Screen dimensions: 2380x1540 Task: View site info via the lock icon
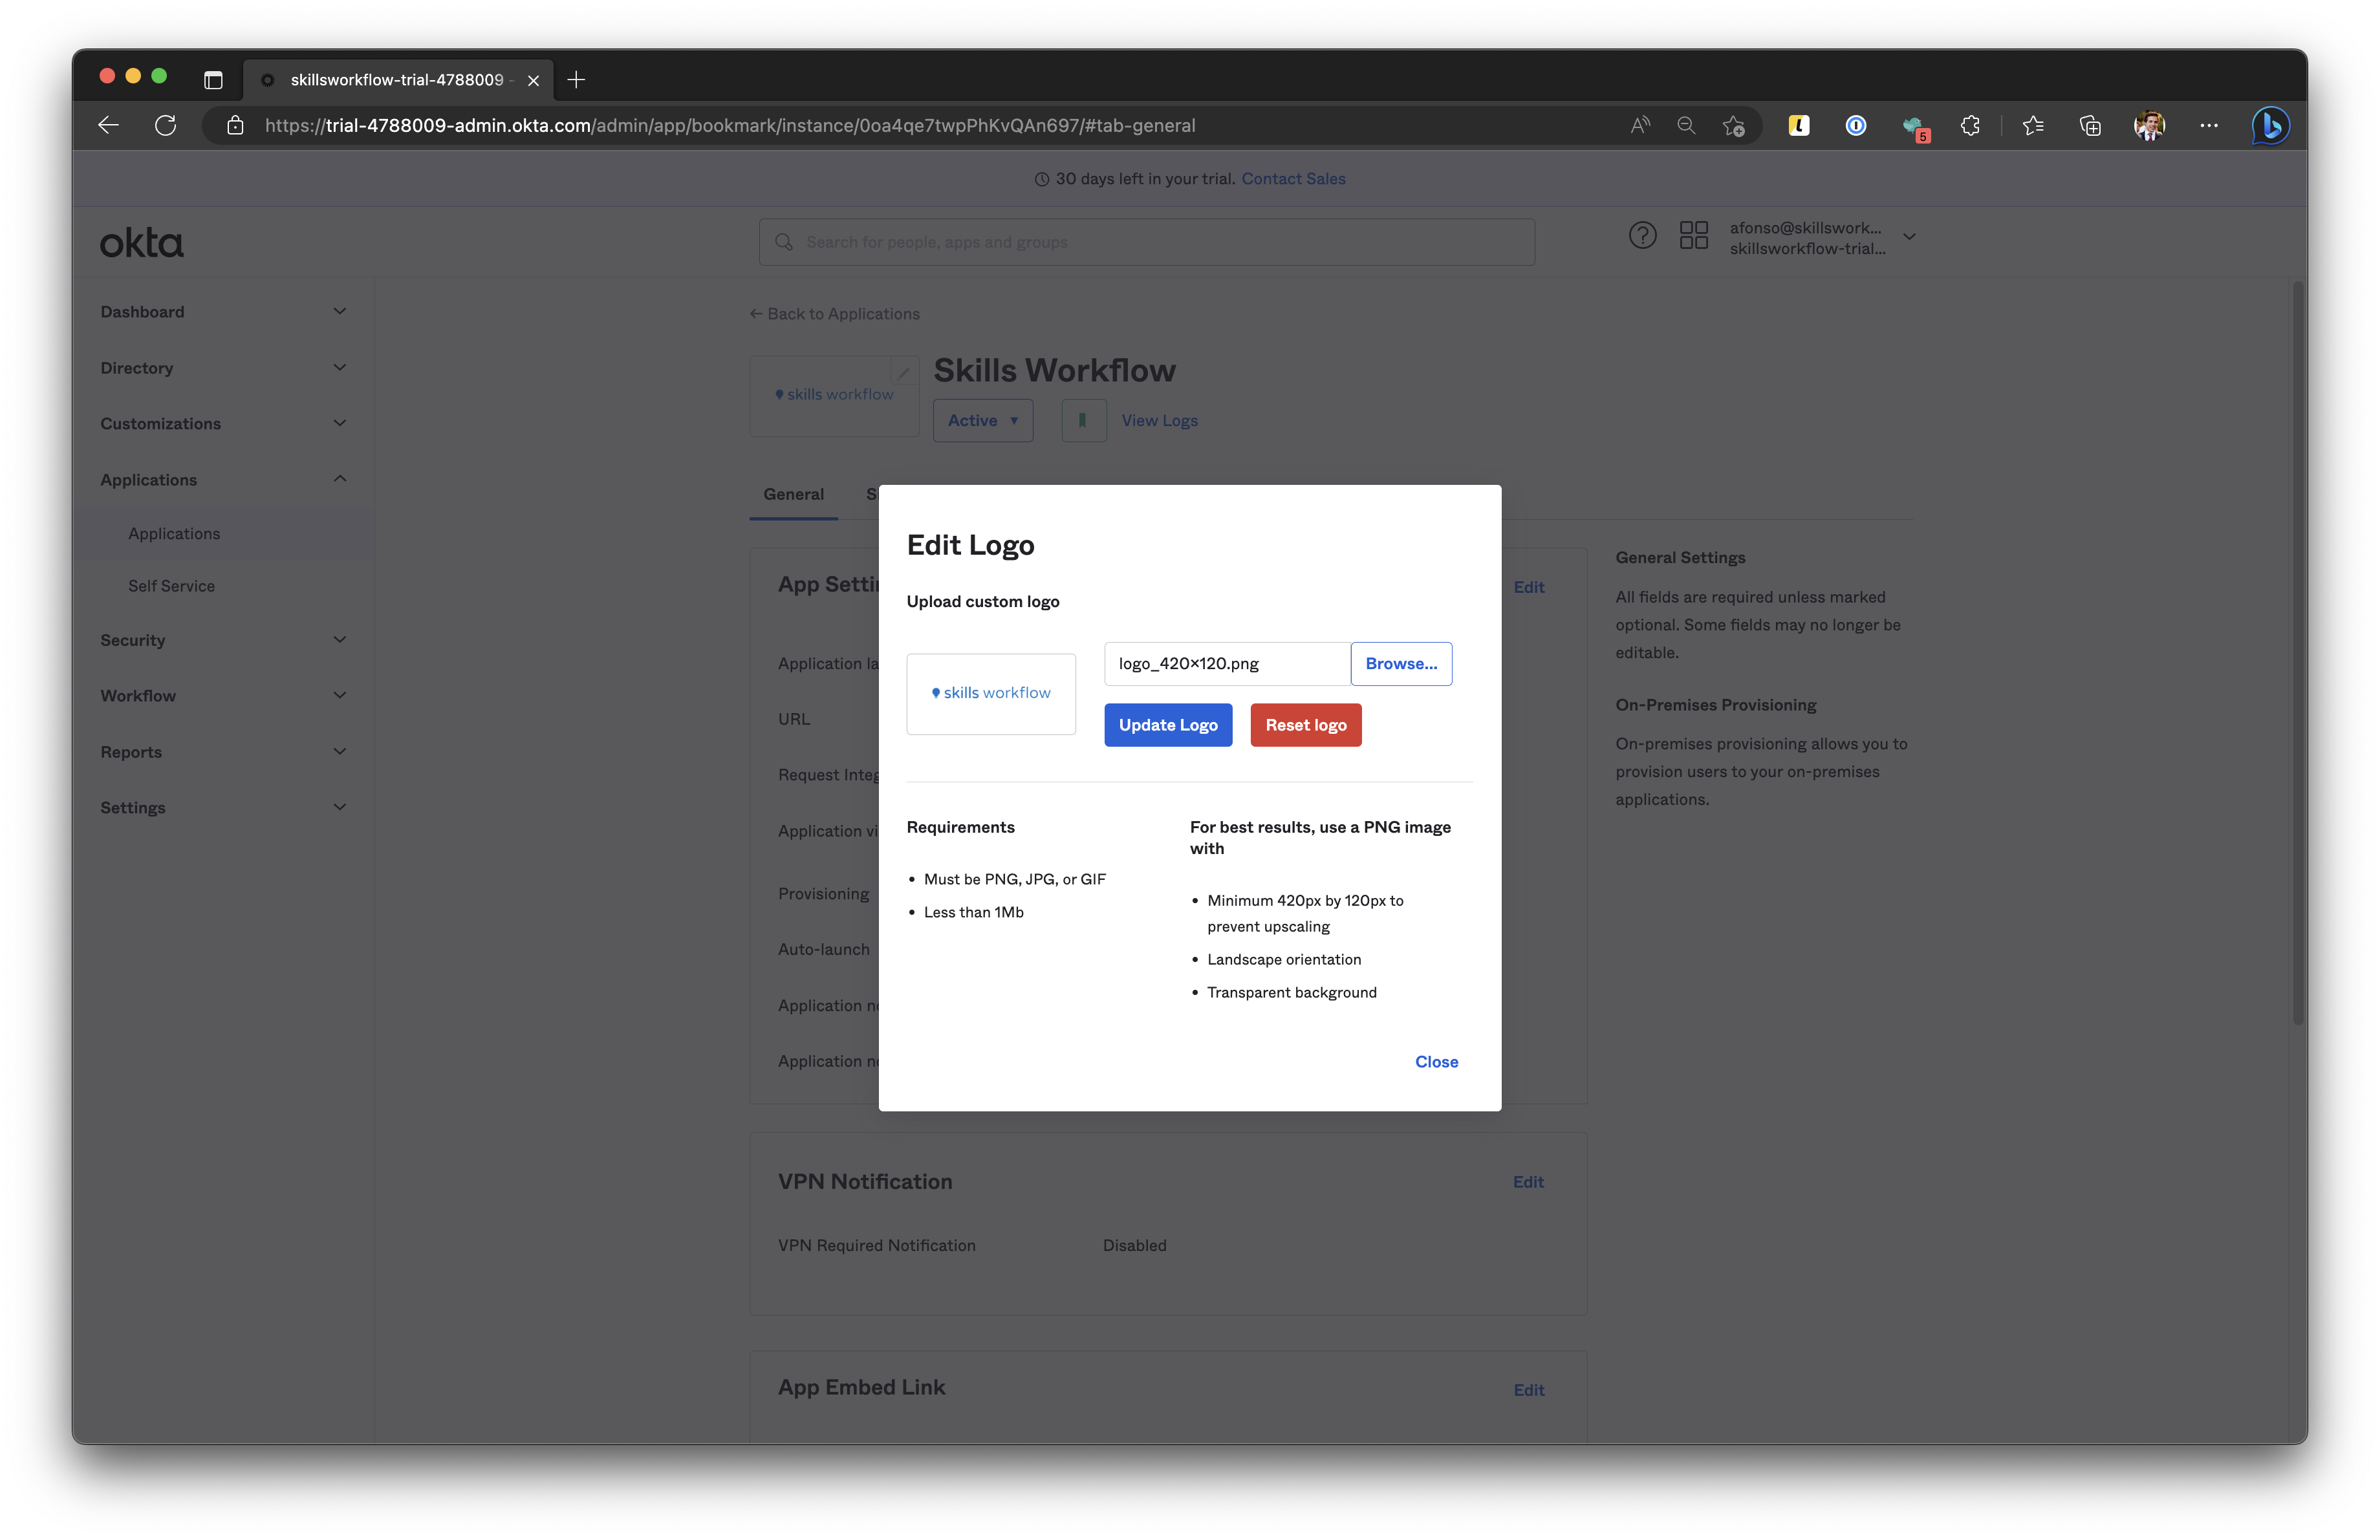(235, 125)
